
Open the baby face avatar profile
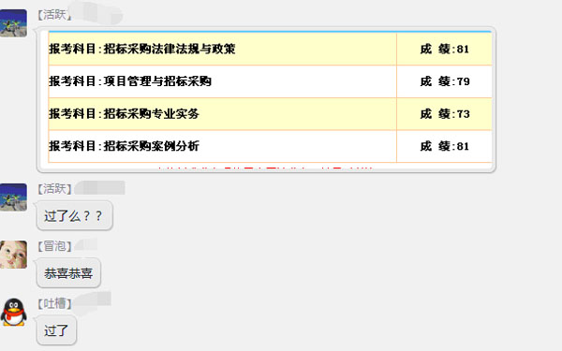click(14, 255)
